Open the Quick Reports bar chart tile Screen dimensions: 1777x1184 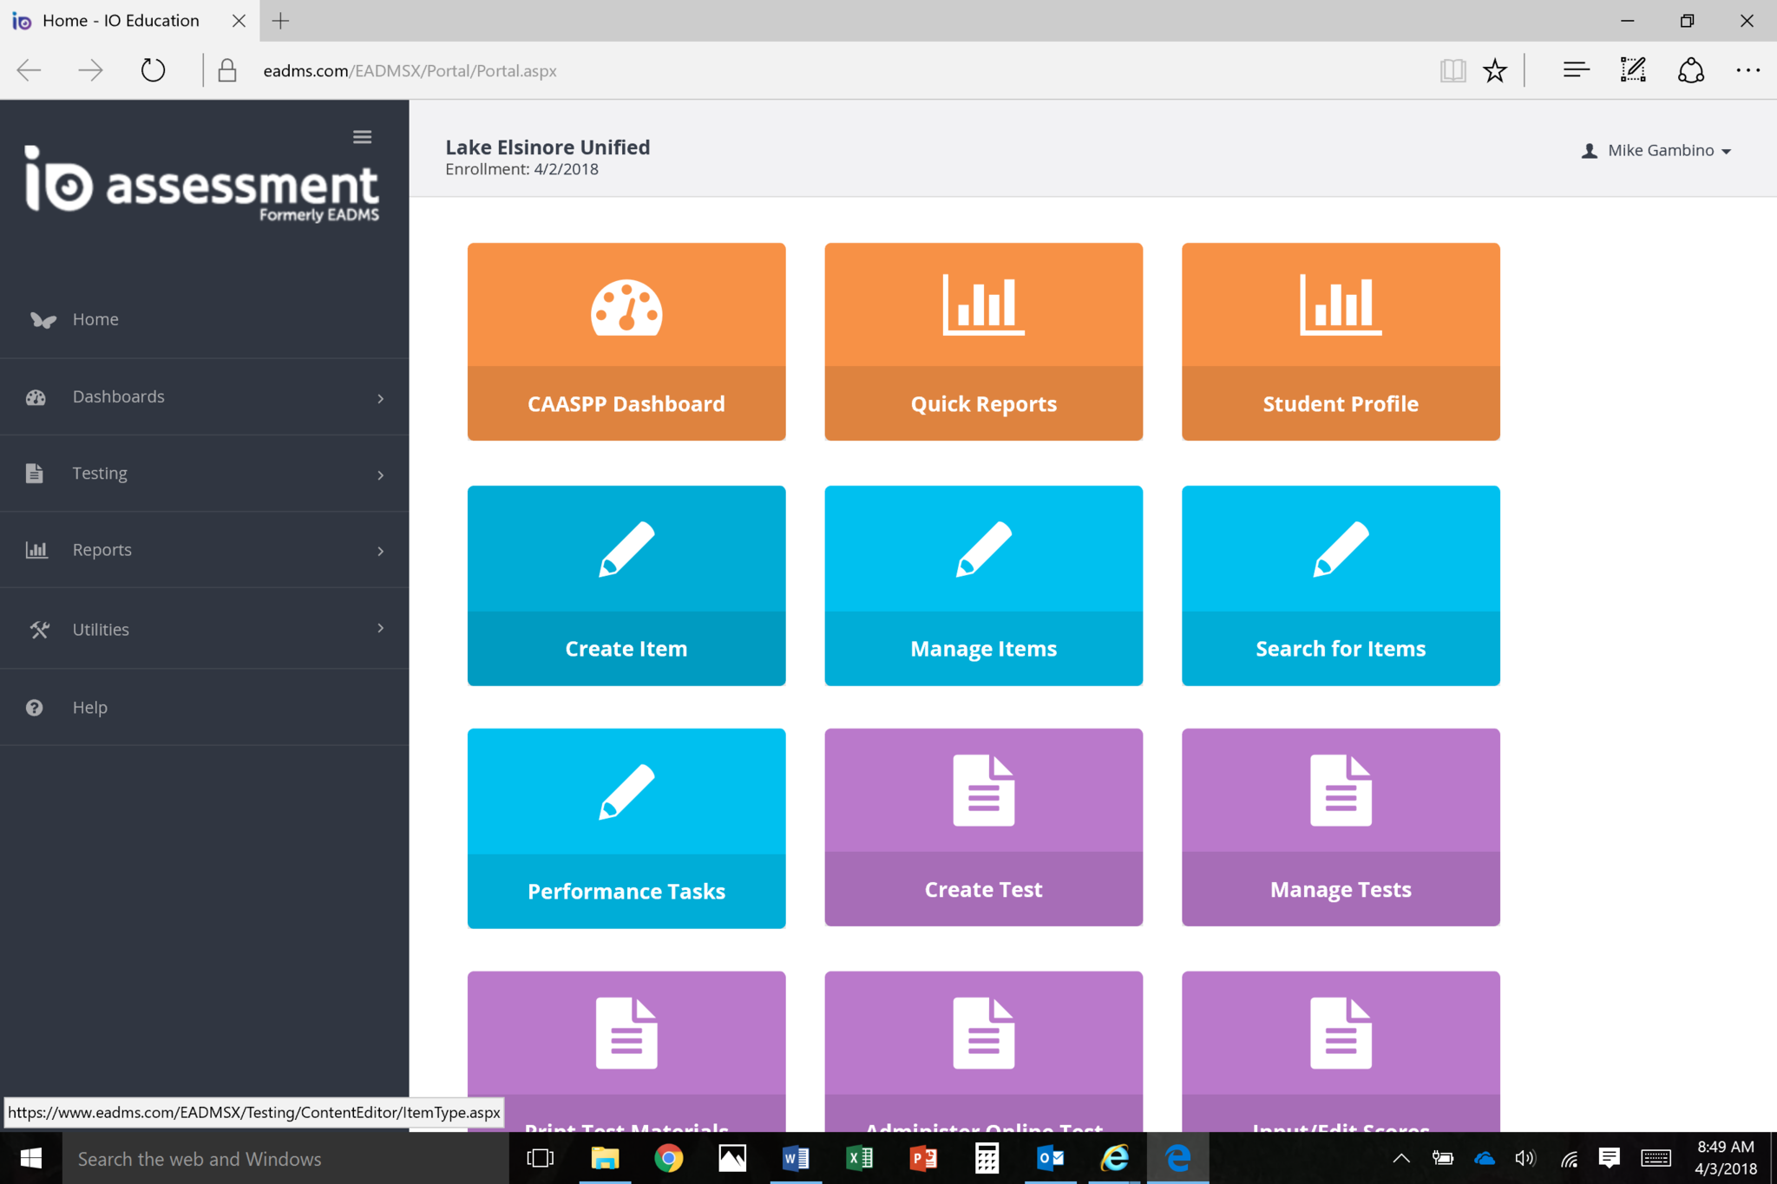point(983,342)
